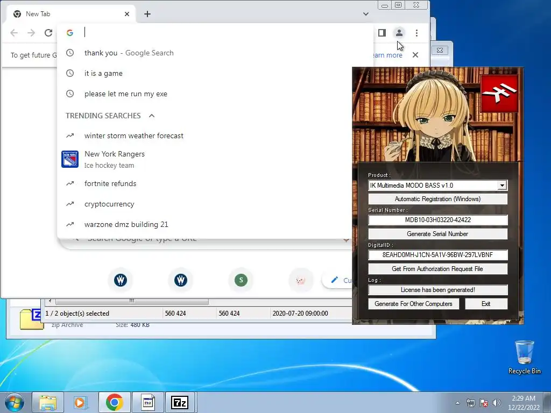The image size is (551, 413).
Task: Open Windows Media Player from taskbar
Action: tap(81, 402)
